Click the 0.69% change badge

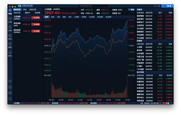pos(36,24)
